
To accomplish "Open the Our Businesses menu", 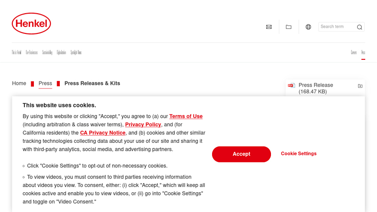I will click(x=32, y=52).
